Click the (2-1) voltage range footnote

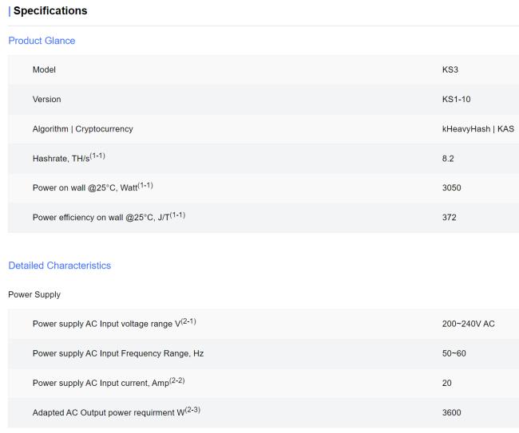[188, 321]
